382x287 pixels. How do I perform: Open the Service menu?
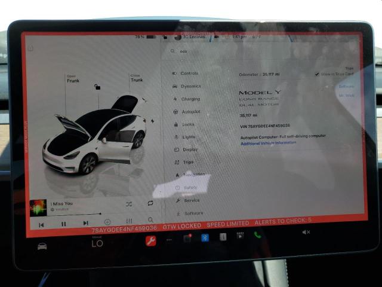[188, 200]
